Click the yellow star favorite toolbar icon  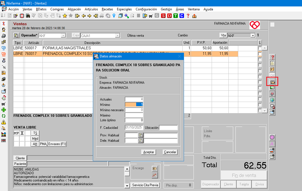(x=65, y=16)
